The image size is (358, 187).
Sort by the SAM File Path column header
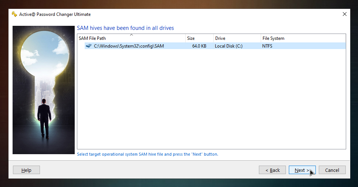(x=131, y=38)
